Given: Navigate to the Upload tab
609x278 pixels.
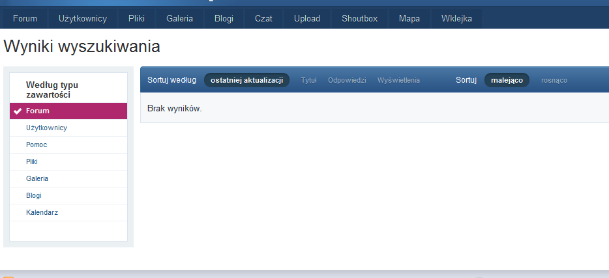Looking at the screenshot, I should tap(306, 18).
